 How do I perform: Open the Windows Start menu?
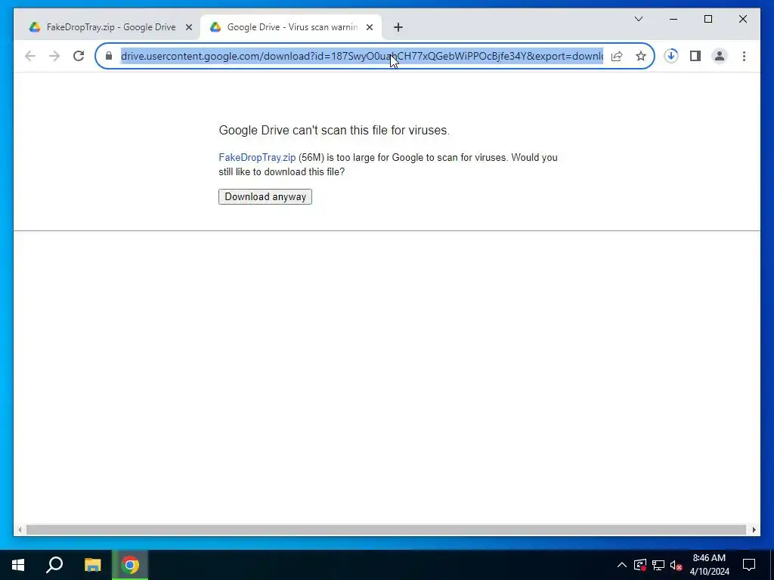18,565
